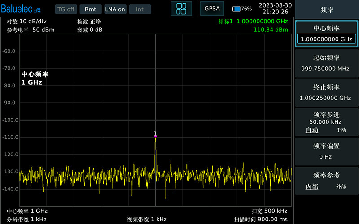Select the 终止频率 stop frequency key
359x224 pixels.
(326, 93)
